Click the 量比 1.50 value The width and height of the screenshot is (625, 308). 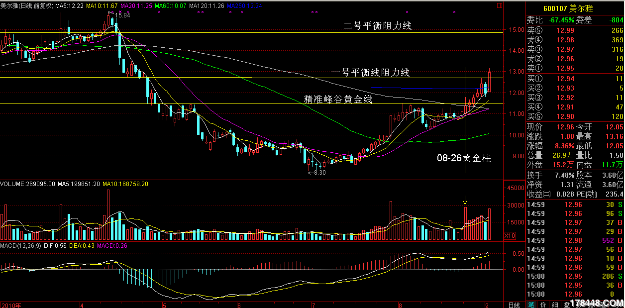click(616, 155)
